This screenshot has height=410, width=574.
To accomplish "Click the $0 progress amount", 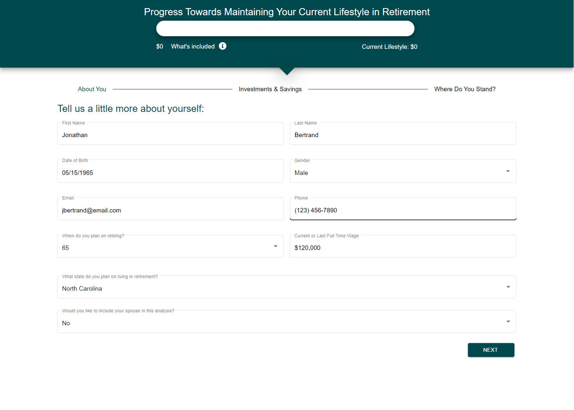I will [x=160, y=47].
